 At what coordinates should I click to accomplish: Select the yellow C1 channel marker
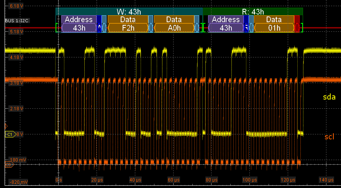click(x=10, y=134)
